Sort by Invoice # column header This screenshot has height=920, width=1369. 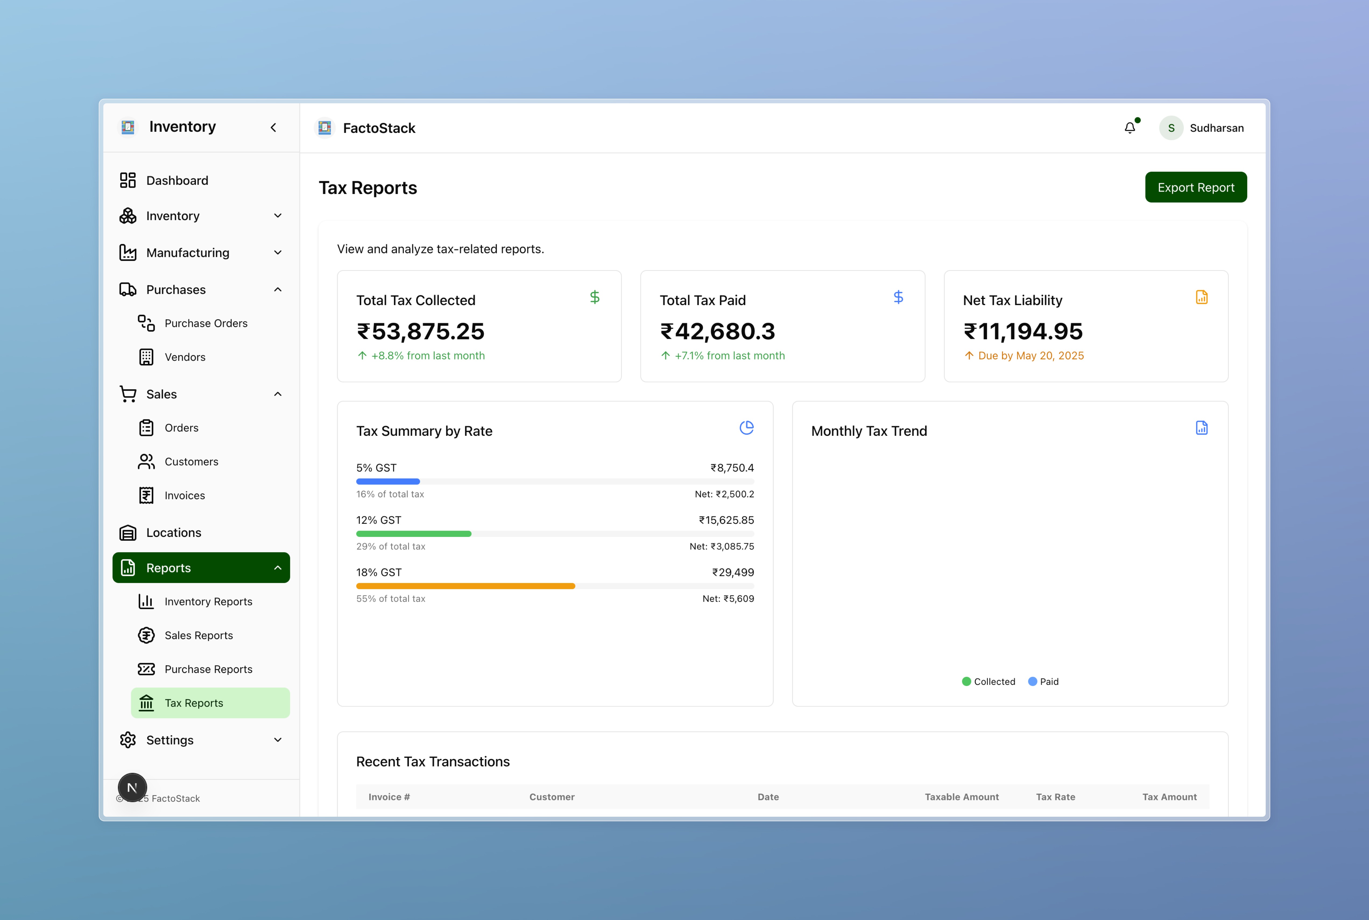coord(389,797)
